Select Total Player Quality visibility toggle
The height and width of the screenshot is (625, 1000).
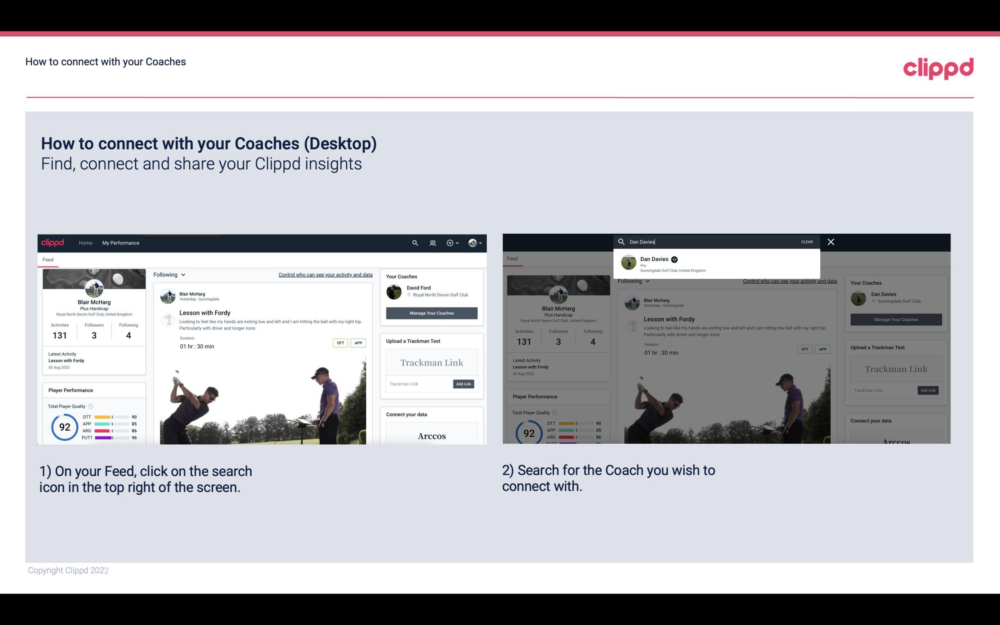91,406
